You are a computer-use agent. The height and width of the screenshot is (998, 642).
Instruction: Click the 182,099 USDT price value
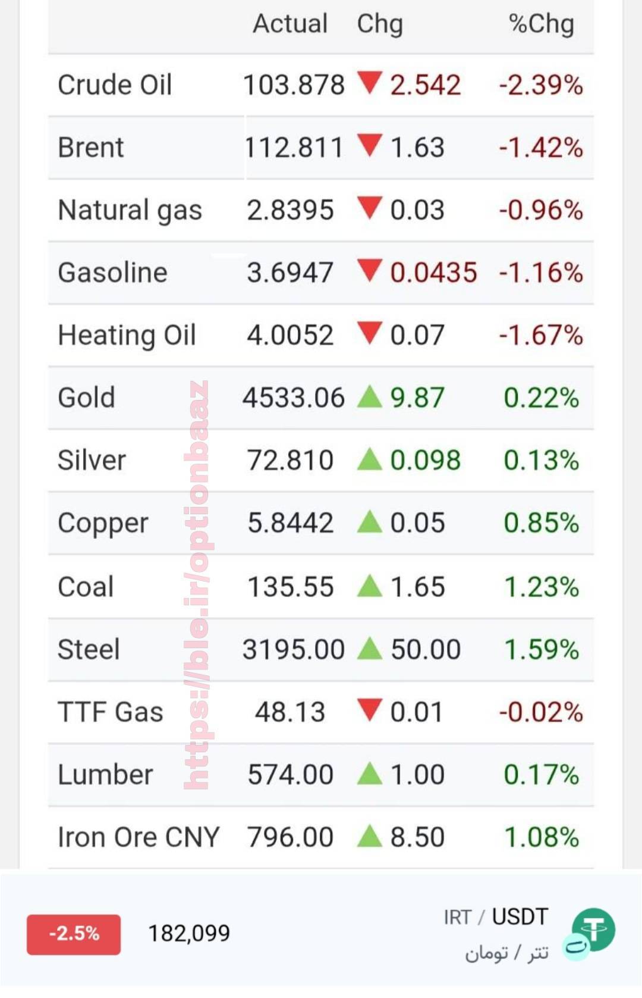tap(189, 934)
